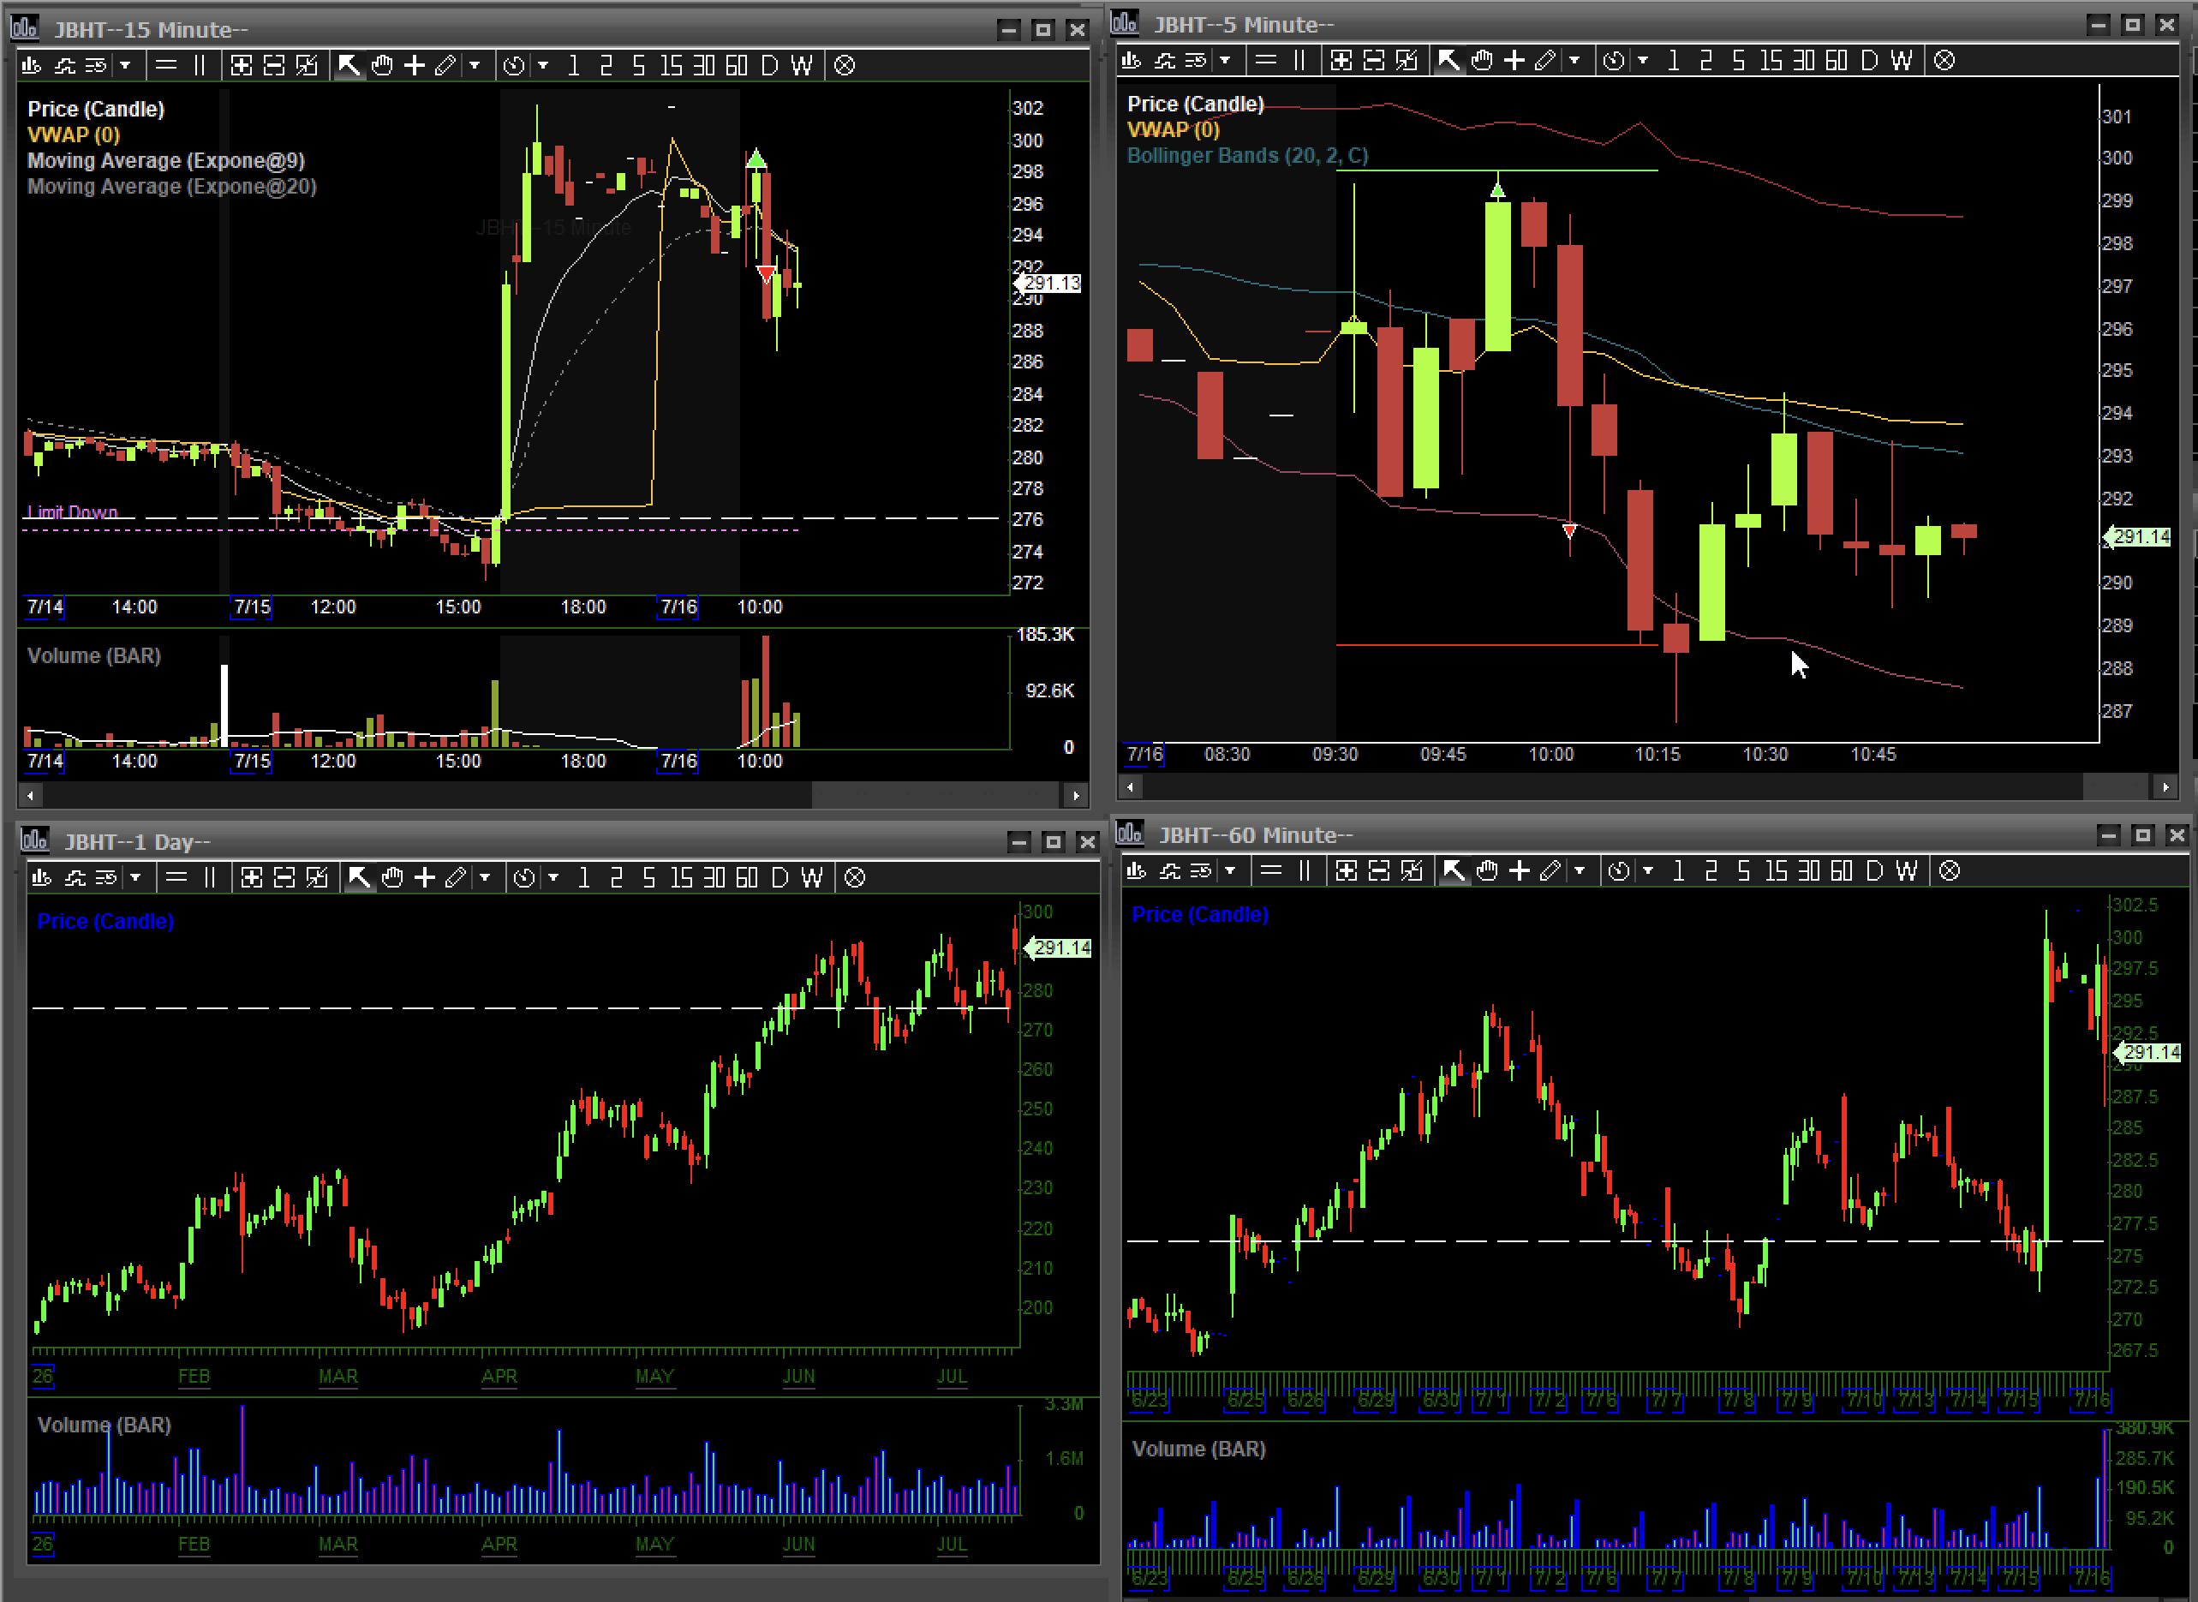Enable the crosshair tool in 60 Minute toolbar
2198x1602 pixels.
click(x=1520, y=871)
